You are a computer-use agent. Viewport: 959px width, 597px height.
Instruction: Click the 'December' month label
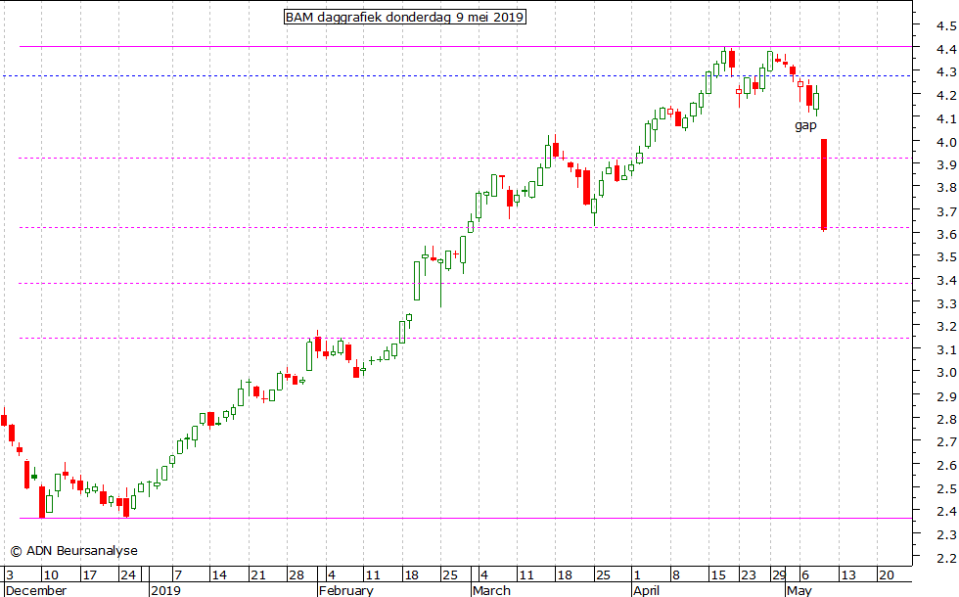click(x=35, y=590)
